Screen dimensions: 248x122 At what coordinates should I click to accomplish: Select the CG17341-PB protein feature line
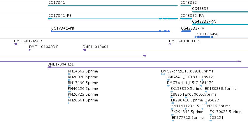[x=111, y=31]
